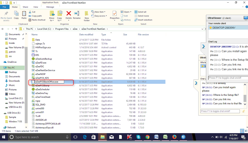Click eZee in the address breadcrumb

click(x=75, y=29)
